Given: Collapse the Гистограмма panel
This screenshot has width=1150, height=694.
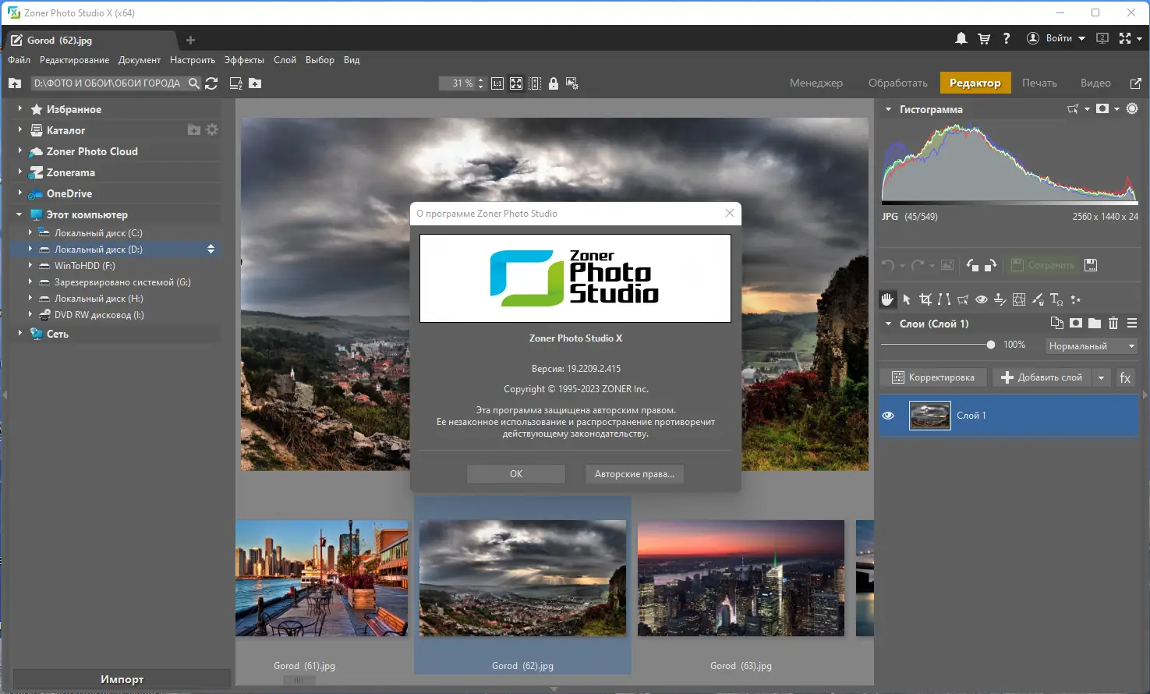Looking at the screenshot, I should tap(888, 109).
